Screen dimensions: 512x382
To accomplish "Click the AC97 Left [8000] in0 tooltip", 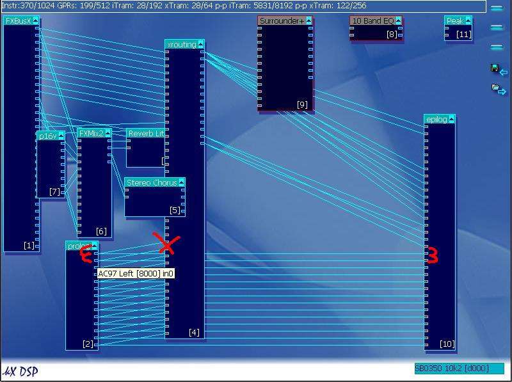I will pyautogui.click(x=136, y=273).
